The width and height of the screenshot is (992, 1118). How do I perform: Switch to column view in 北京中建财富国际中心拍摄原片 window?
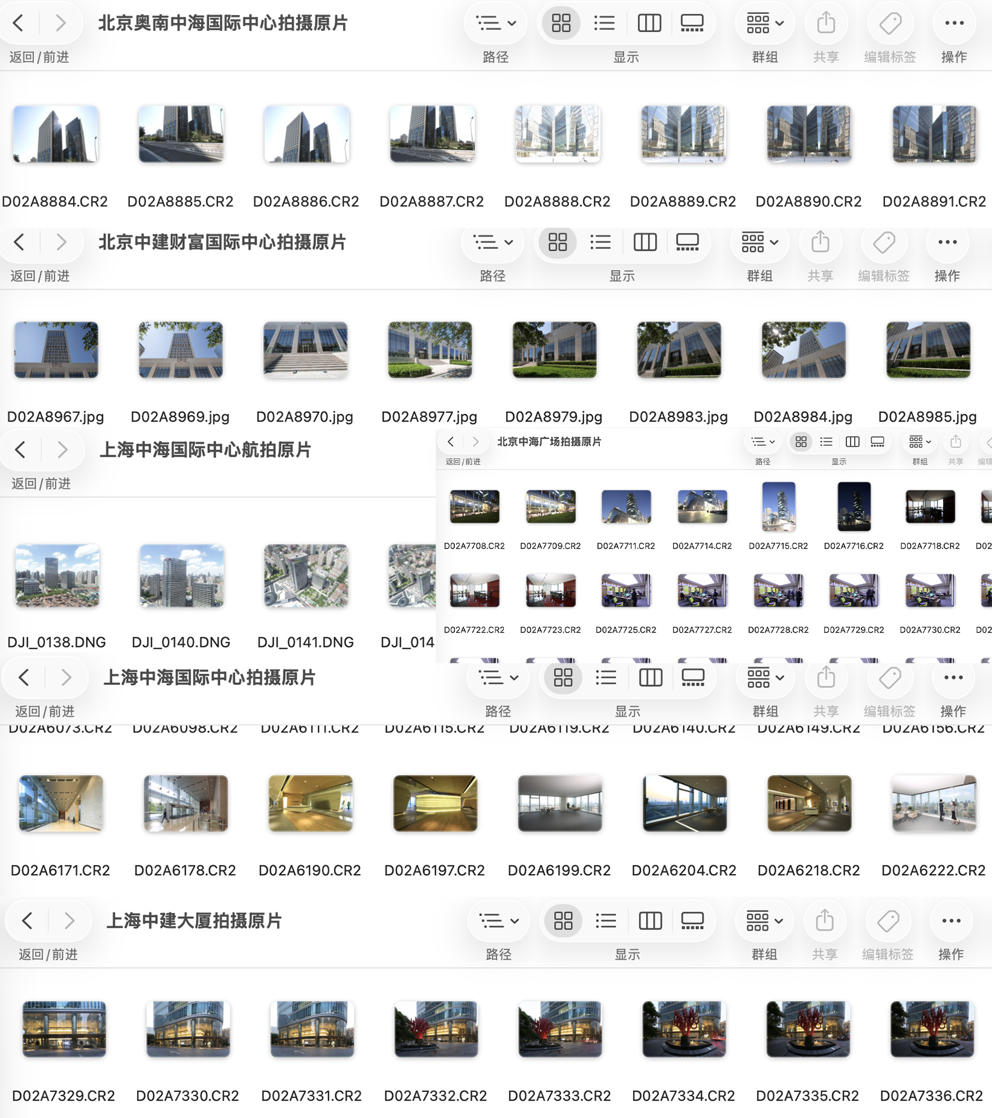[645, 242]
